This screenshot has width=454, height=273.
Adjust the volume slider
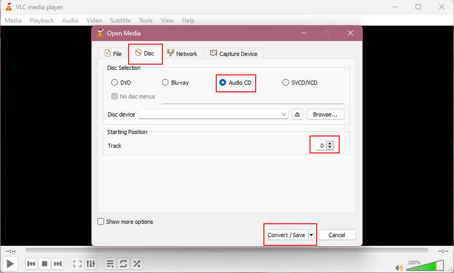pos(425,265)
